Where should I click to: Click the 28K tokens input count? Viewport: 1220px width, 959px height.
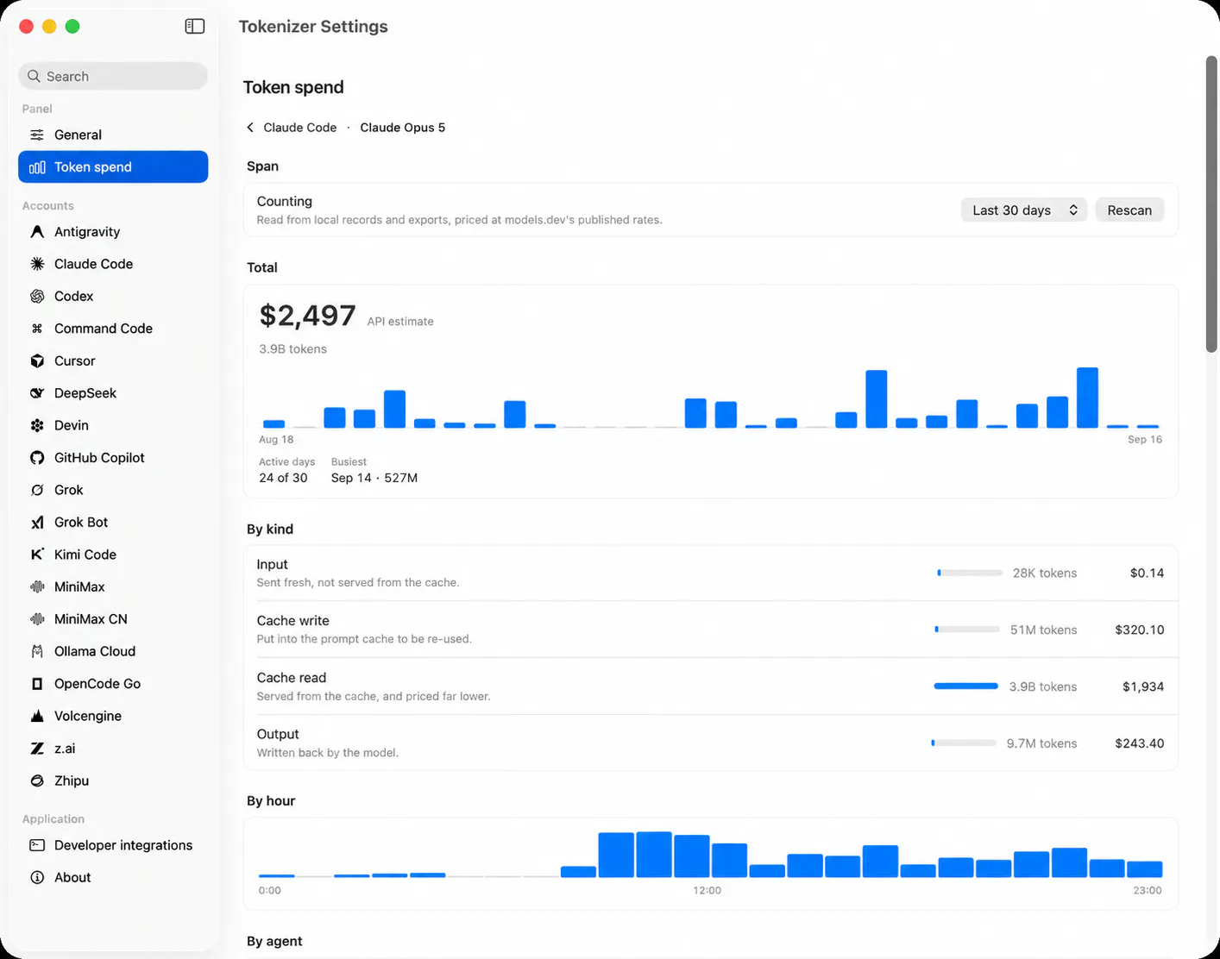click(x=1045, y=573)
